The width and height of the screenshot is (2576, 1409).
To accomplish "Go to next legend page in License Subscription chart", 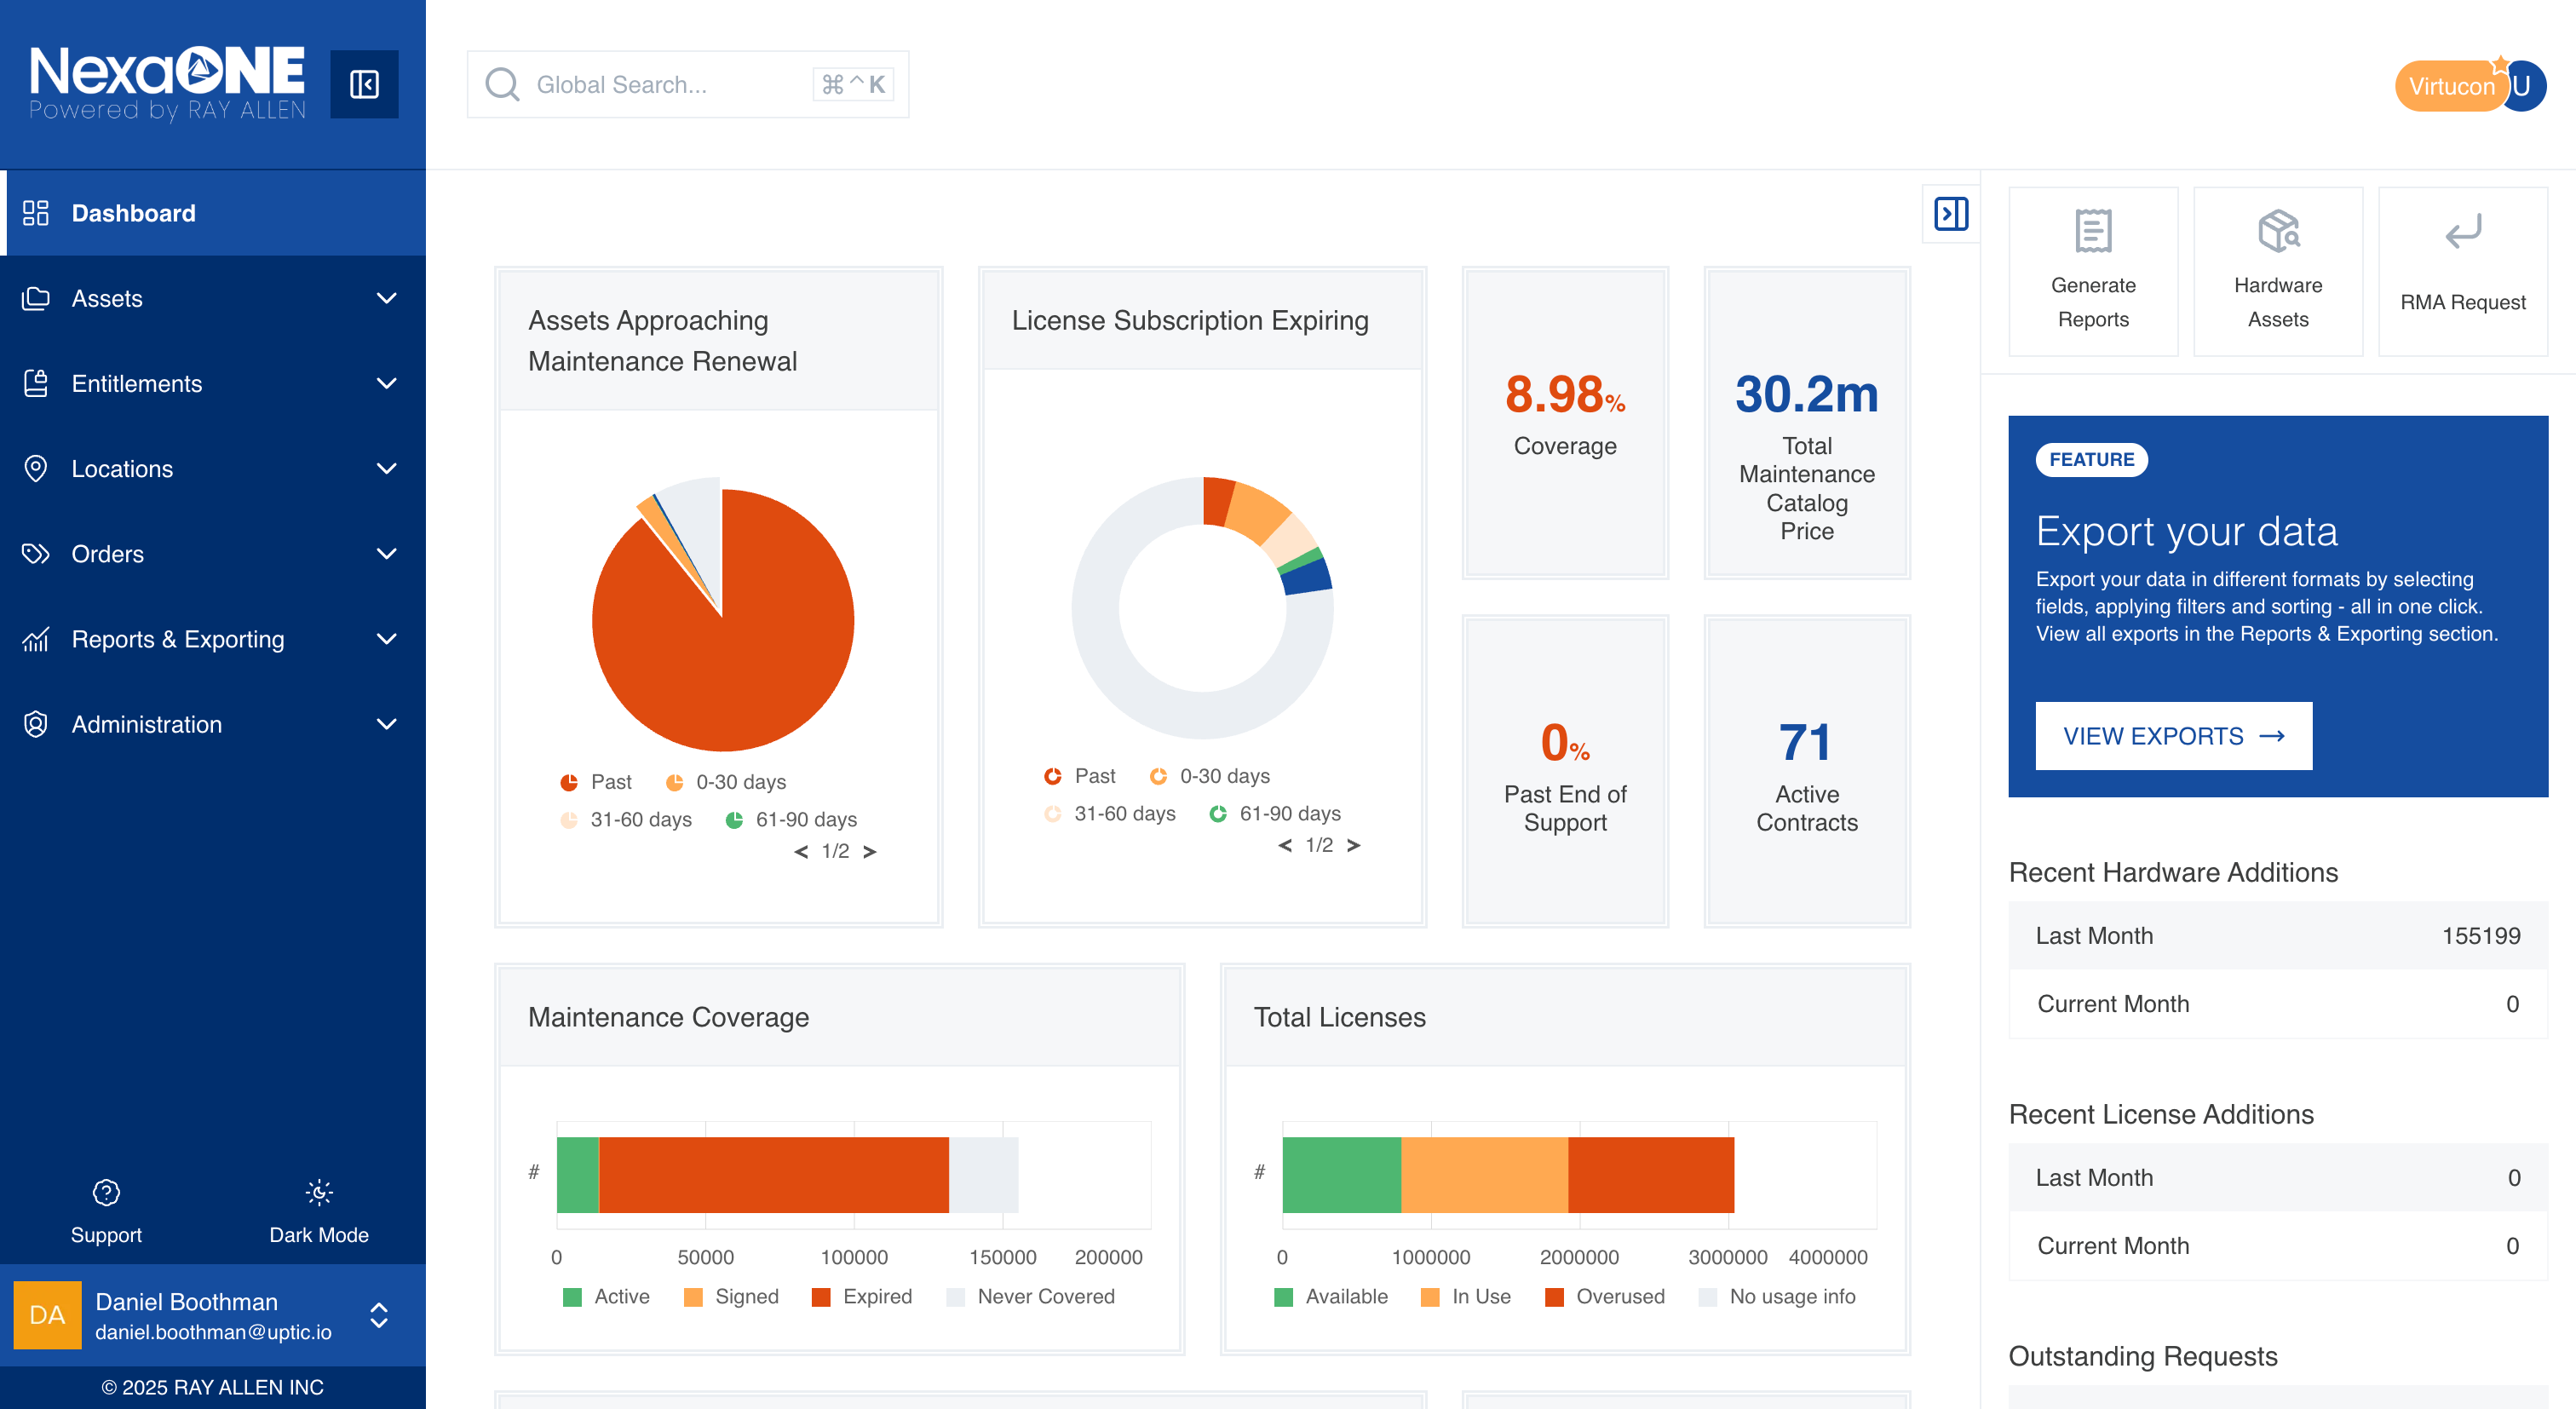I will [1353, 845].
